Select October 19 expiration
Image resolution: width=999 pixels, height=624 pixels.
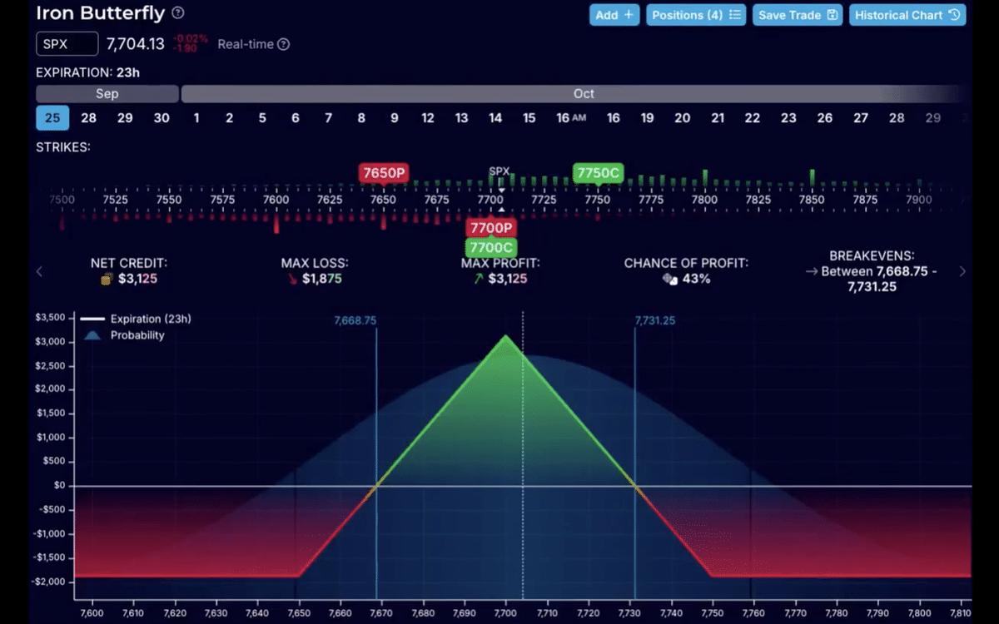(647, 118)
